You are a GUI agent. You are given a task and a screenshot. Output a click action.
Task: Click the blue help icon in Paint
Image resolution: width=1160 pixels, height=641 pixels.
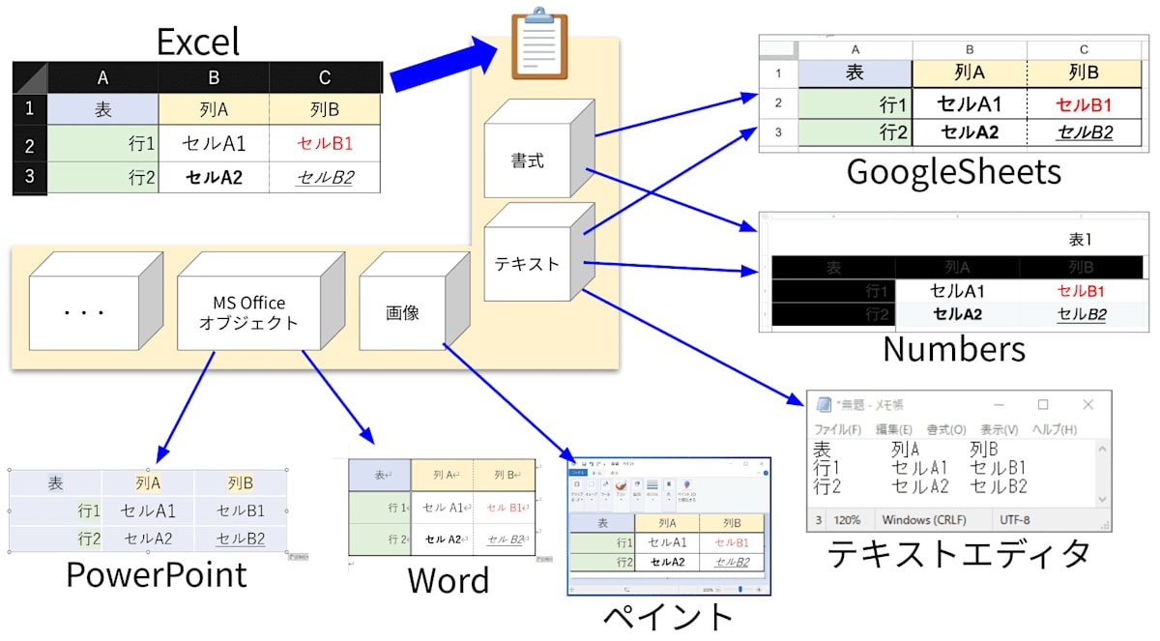(x=766, y=473)
